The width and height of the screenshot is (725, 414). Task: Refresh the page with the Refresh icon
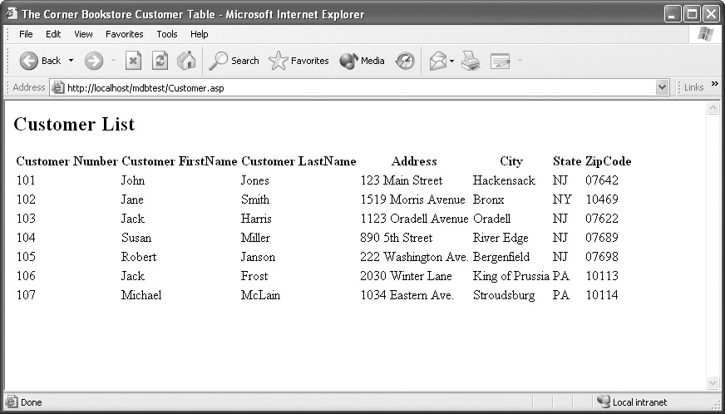(160, 61)
